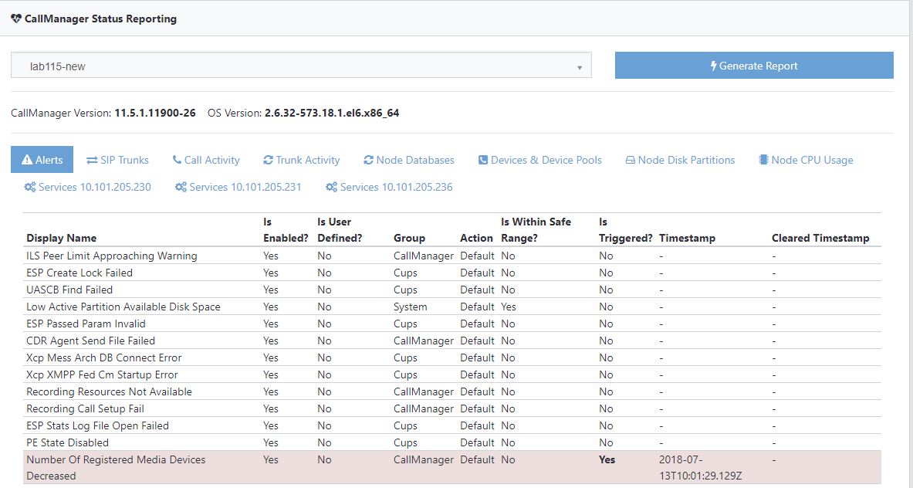
Task: Click the gears icon beside Services 10.101.205.236
Action: [331, 187]
